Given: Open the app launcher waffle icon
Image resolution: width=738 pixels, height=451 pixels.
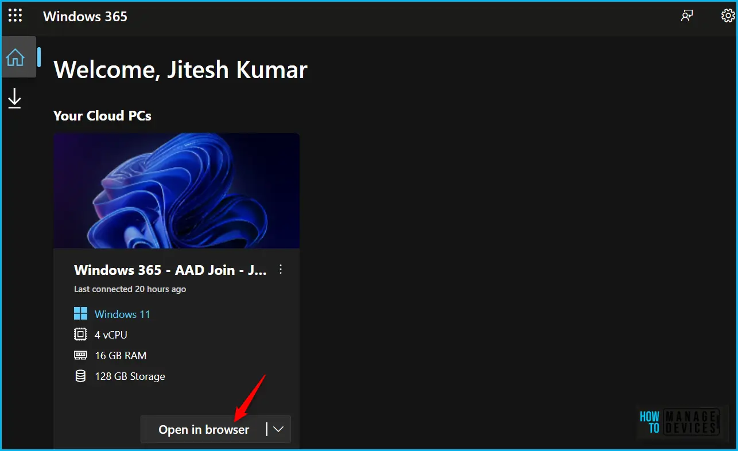Looking at the screenshot, I should (x=15, y=15).
